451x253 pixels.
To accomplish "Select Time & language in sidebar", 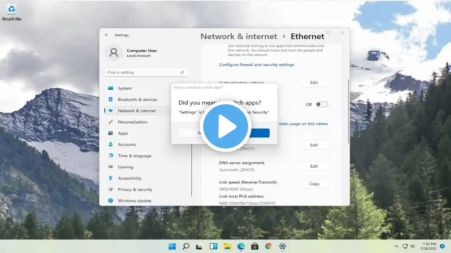I will click(134, 156).
